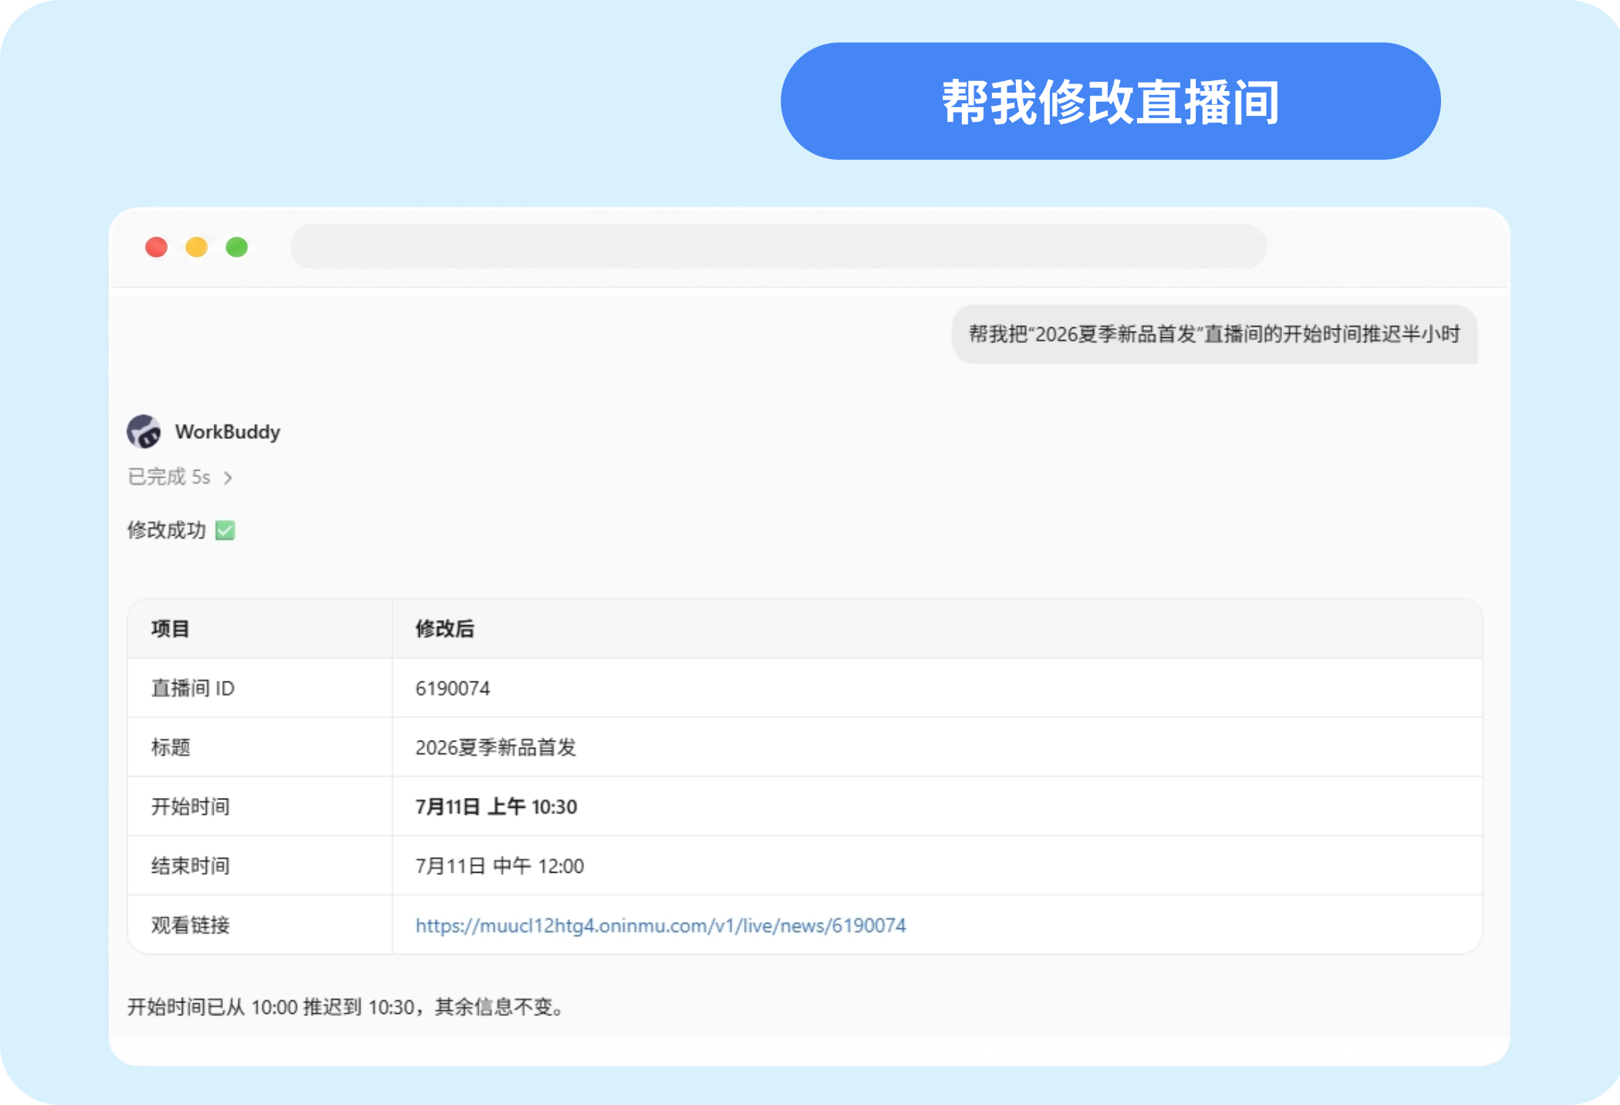Click the green maximize window dot
The width and height of the screenshot is (1620, 1105).
click(x=237, y=247)
